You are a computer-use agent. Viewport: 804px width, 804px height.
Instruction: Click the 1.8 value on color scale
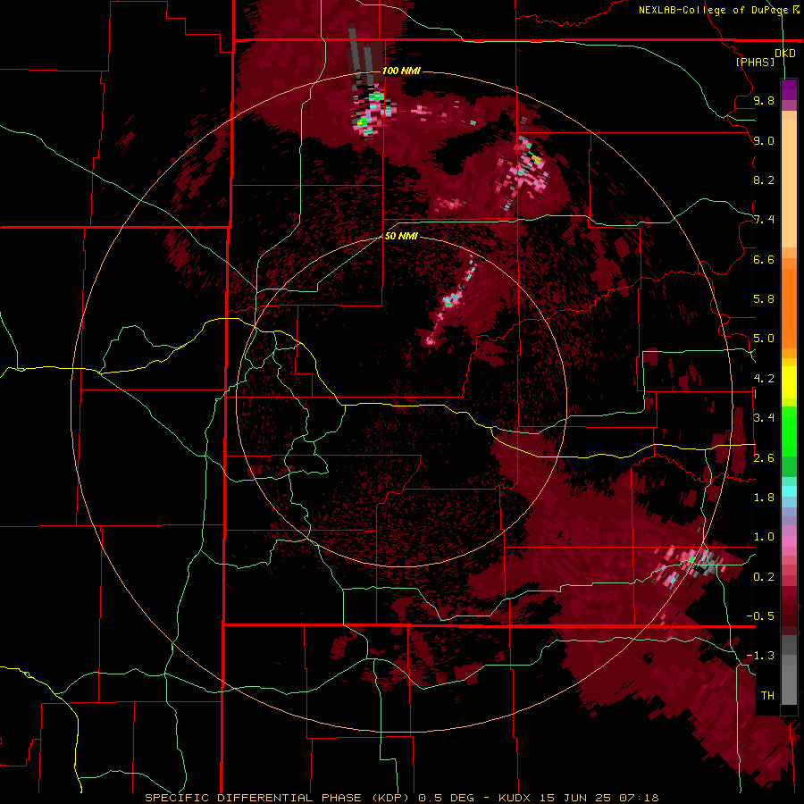[764, 498]
